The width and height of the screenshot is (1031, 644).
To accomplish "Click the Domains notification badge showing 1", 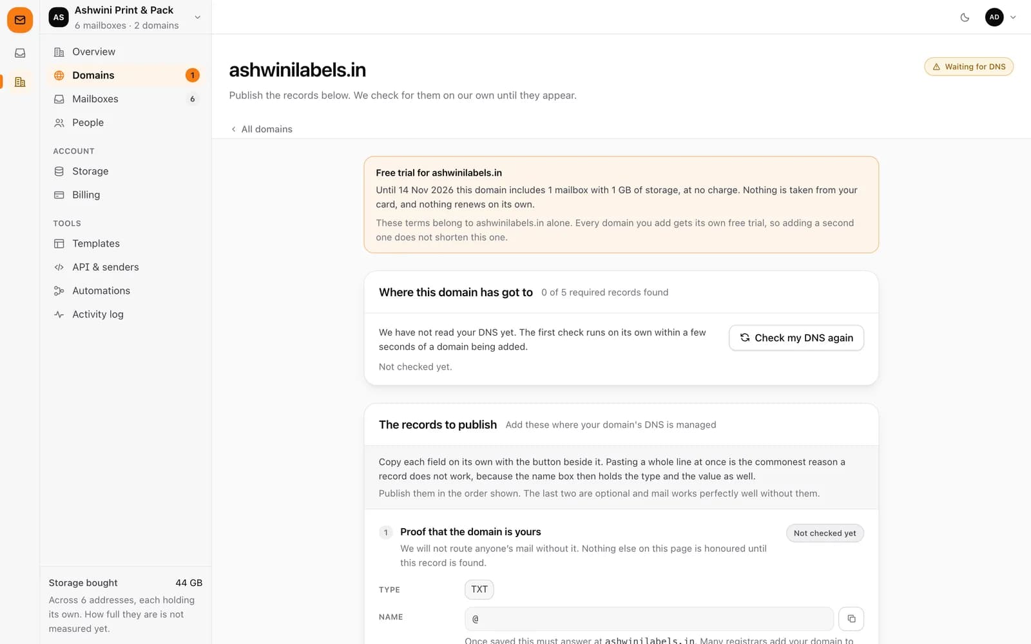I will (192, 75).
